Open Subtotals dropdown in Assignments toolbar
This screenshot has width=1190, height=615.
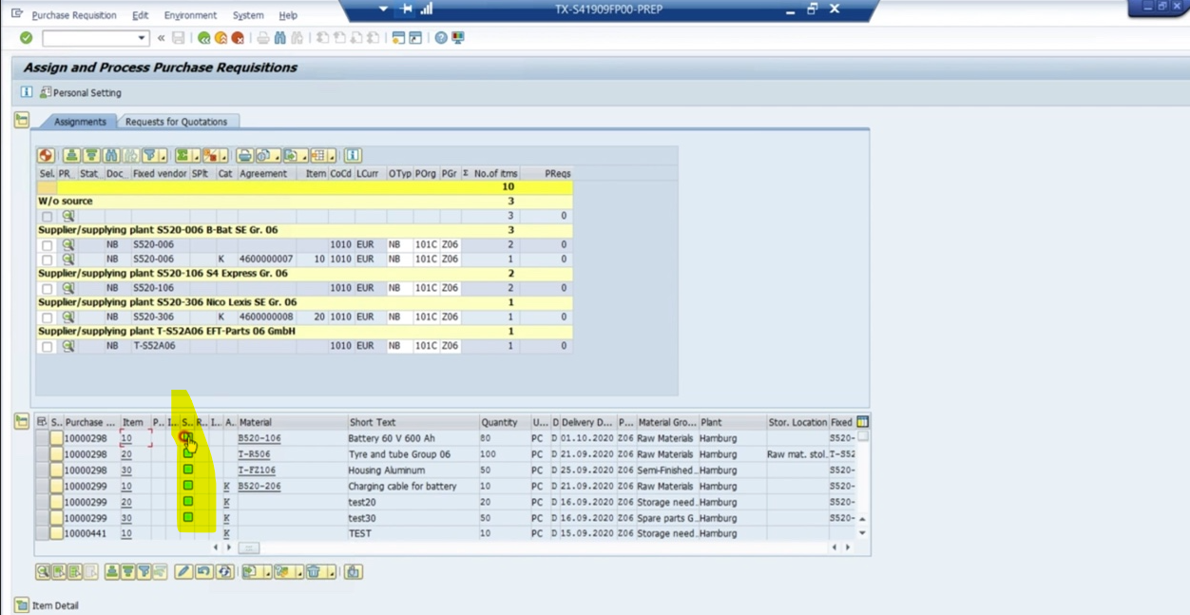coord(223,155)
